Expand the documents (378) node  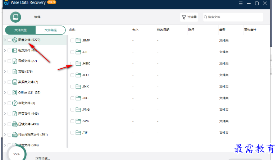(x=5, y=72)
